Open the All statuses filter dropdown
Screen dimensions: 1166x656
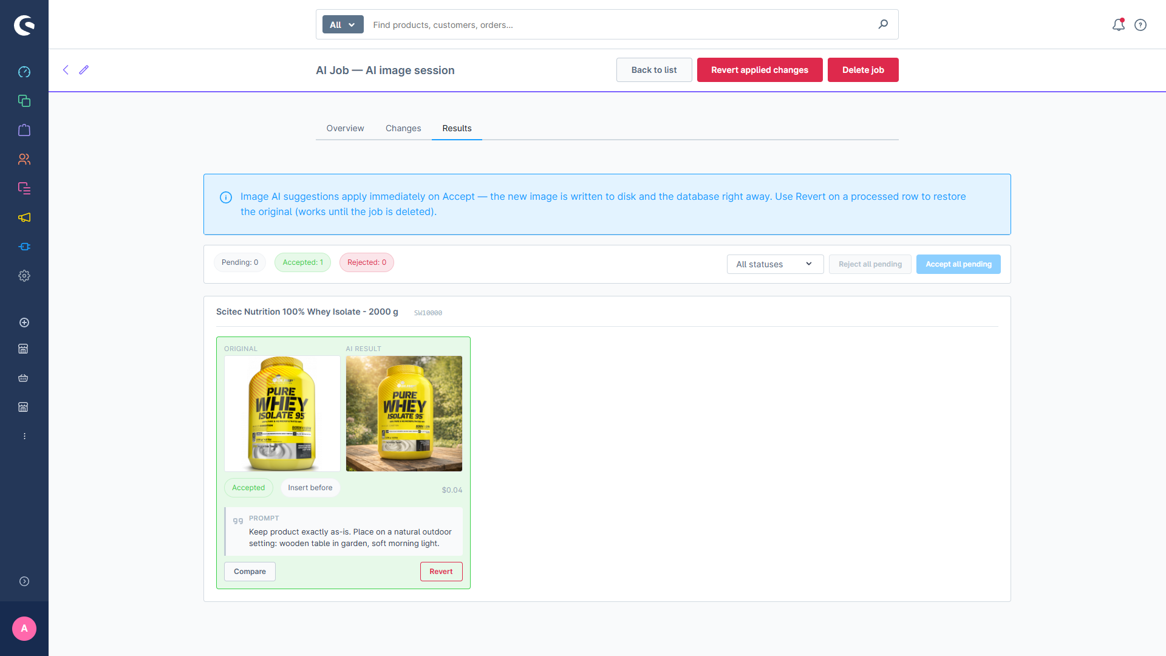pos(775,264)
